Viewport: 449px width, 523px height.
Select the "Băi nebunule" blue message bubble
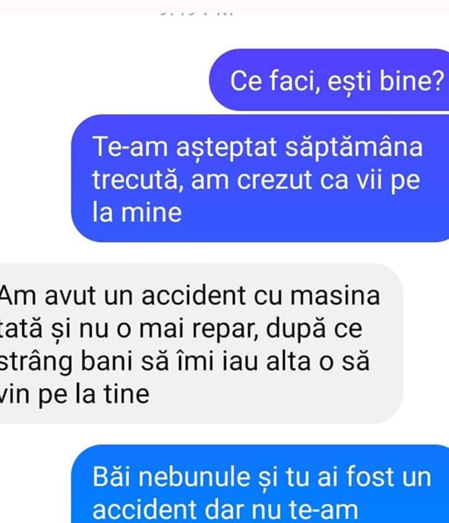point(260,484)
